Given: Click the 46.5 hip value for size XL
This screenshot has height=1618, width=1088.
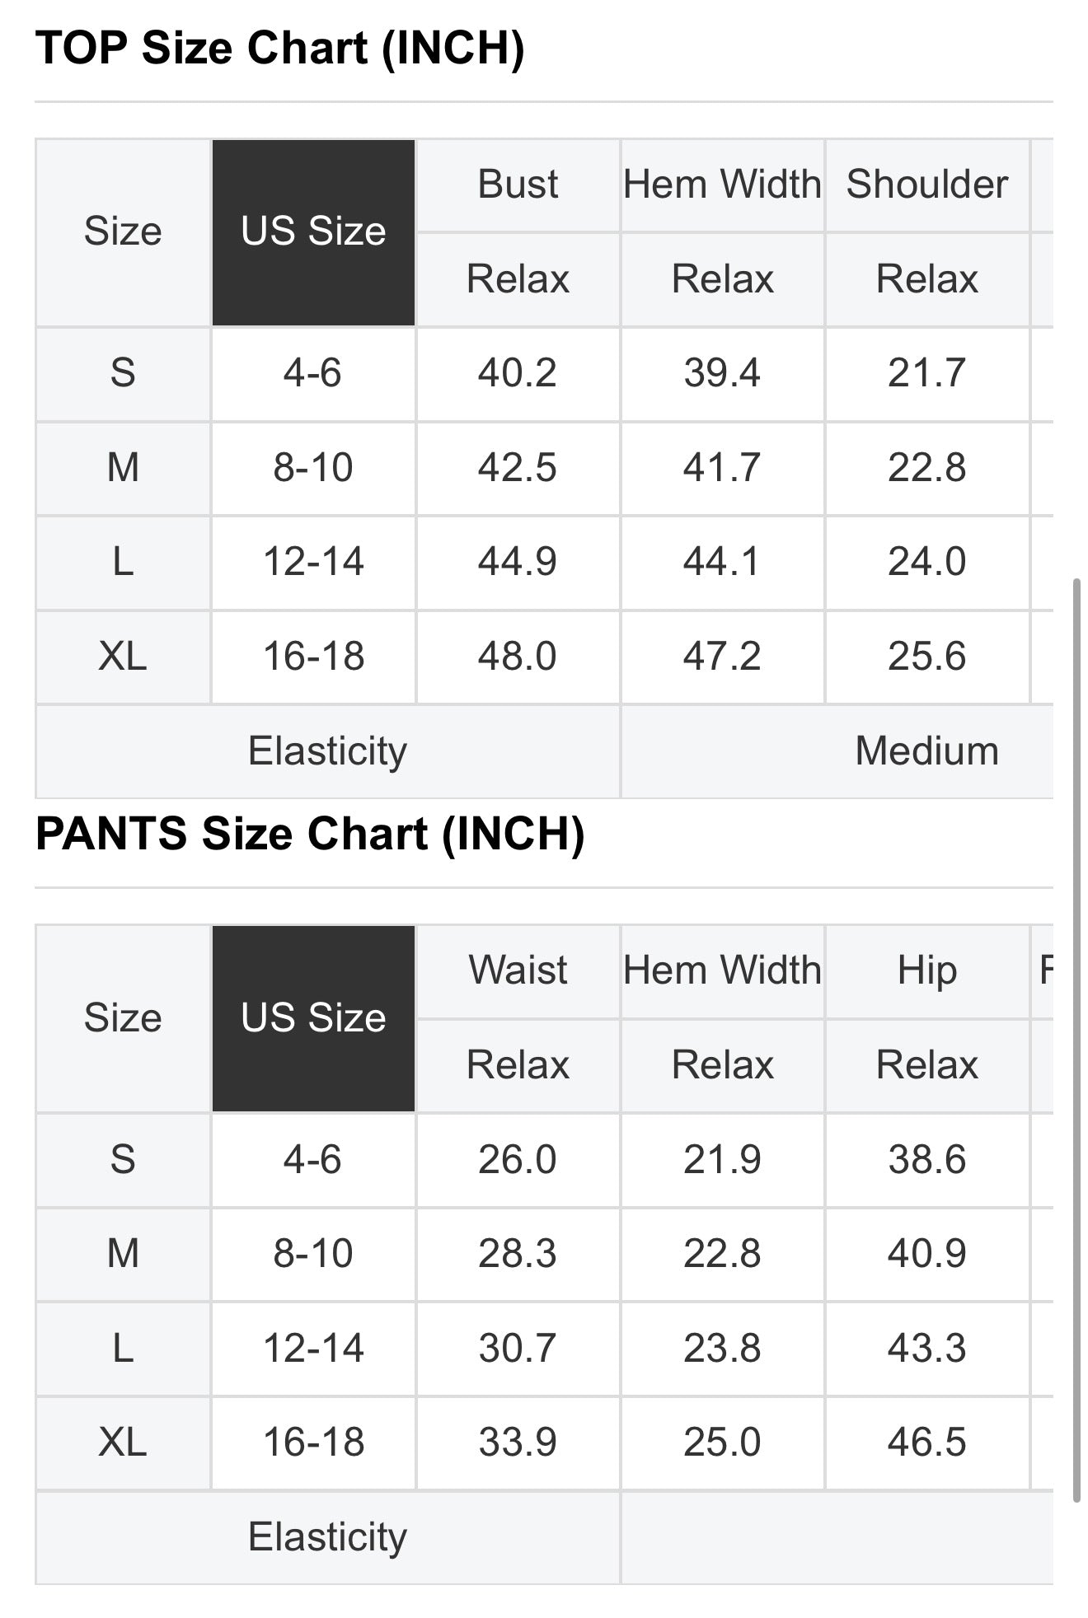Looking at the screenshot, I should click(x=927, y=1443).
